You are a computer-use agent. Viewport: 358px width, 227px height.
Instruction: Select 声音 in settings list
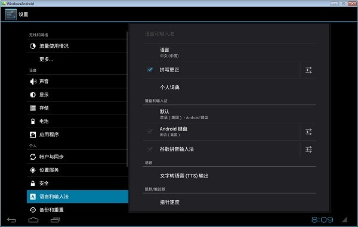coord(78,82)
